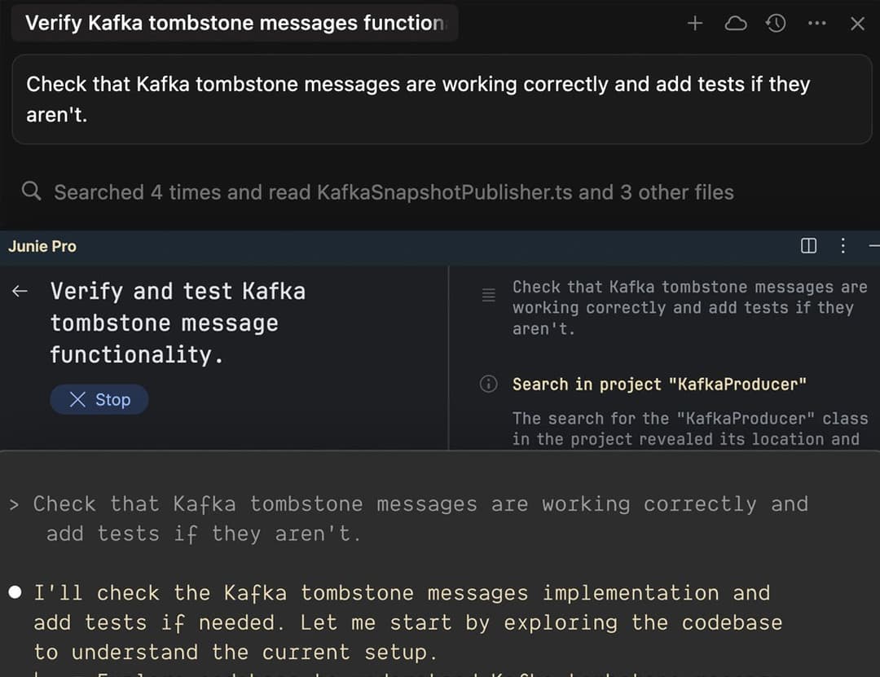The width and height of the screenshot is (880, 677).
Task: Open the three-dot more options menu
Action: point(816,24)
